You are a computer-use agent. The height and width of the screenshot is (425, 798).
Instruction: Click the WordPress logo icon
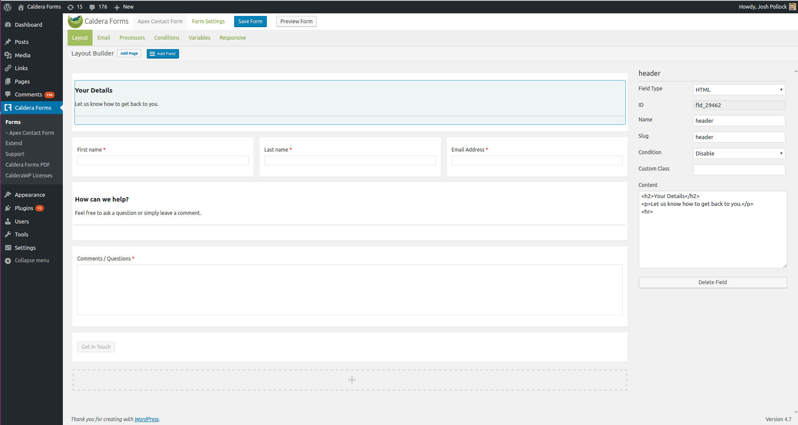7,7
